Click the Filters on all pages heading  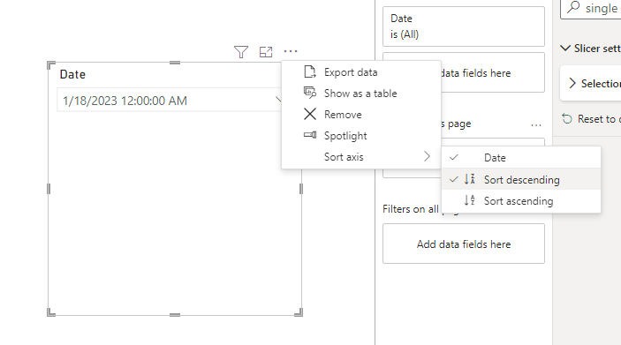click(411, 209)
